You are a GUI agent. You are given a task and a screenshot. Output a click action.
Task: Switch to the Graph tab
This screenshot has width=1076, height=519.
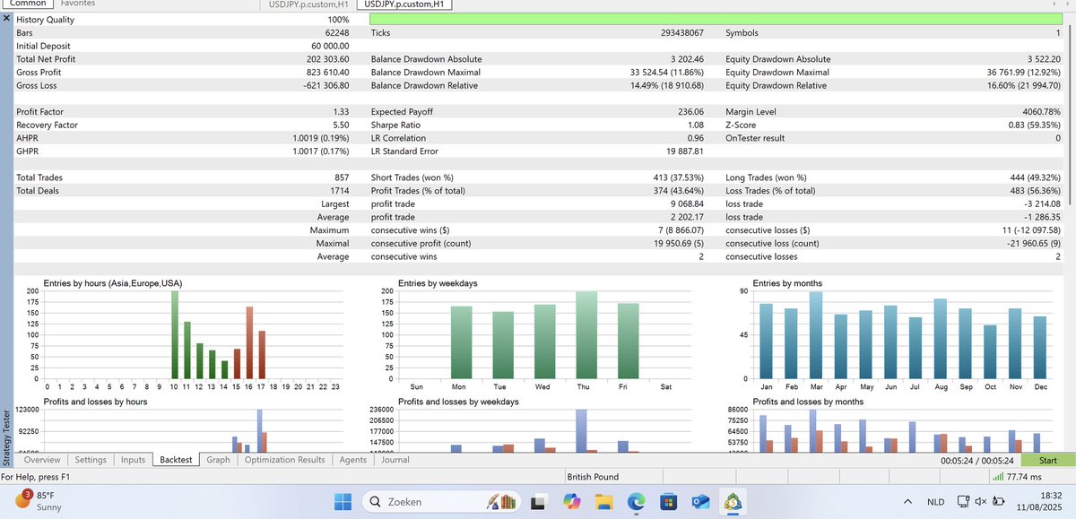[218, 460]
